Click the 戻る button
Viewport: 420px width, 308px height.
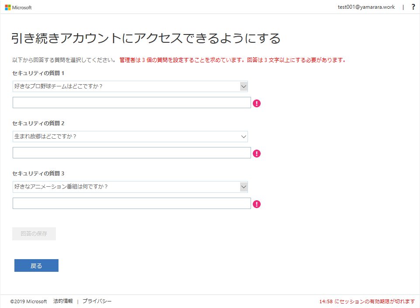36,265
